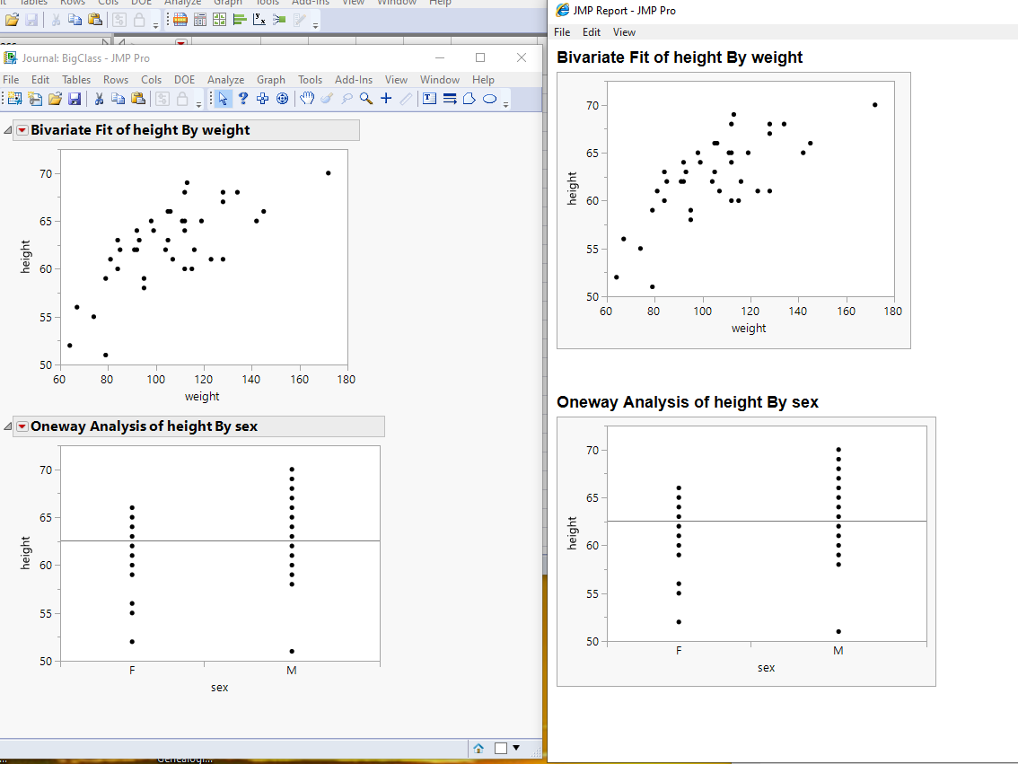Click the Cut scissors icon
This screenshot has width=1018, height=764.
(x=101, y=99)
